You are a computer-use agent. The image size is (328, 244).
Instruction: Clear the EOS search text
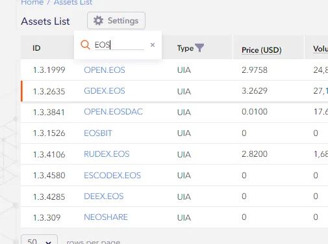point(153,45)
